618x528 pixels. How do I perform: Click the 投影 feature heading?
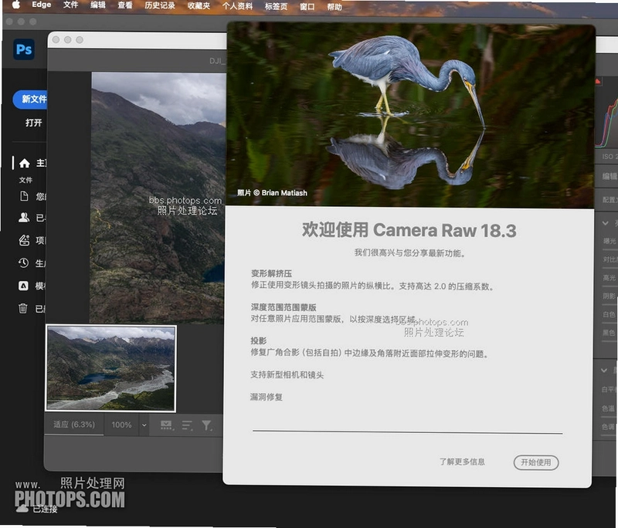[259, 340]
